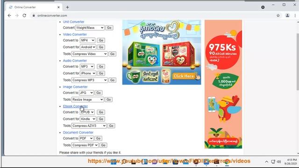Image resolution: width=299 pixels, height=168 pixels.
Task: Expand the Kindle device dropdown
Action: [x=88, y=119]
